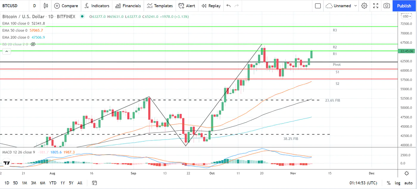The width and height of the screenshot is (417, 189).
Task: Click the TradingView logo in MACD pane
Action: [6, 163]
